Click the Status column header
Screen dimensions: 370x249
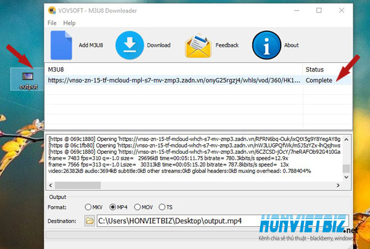tap(327, 69)
